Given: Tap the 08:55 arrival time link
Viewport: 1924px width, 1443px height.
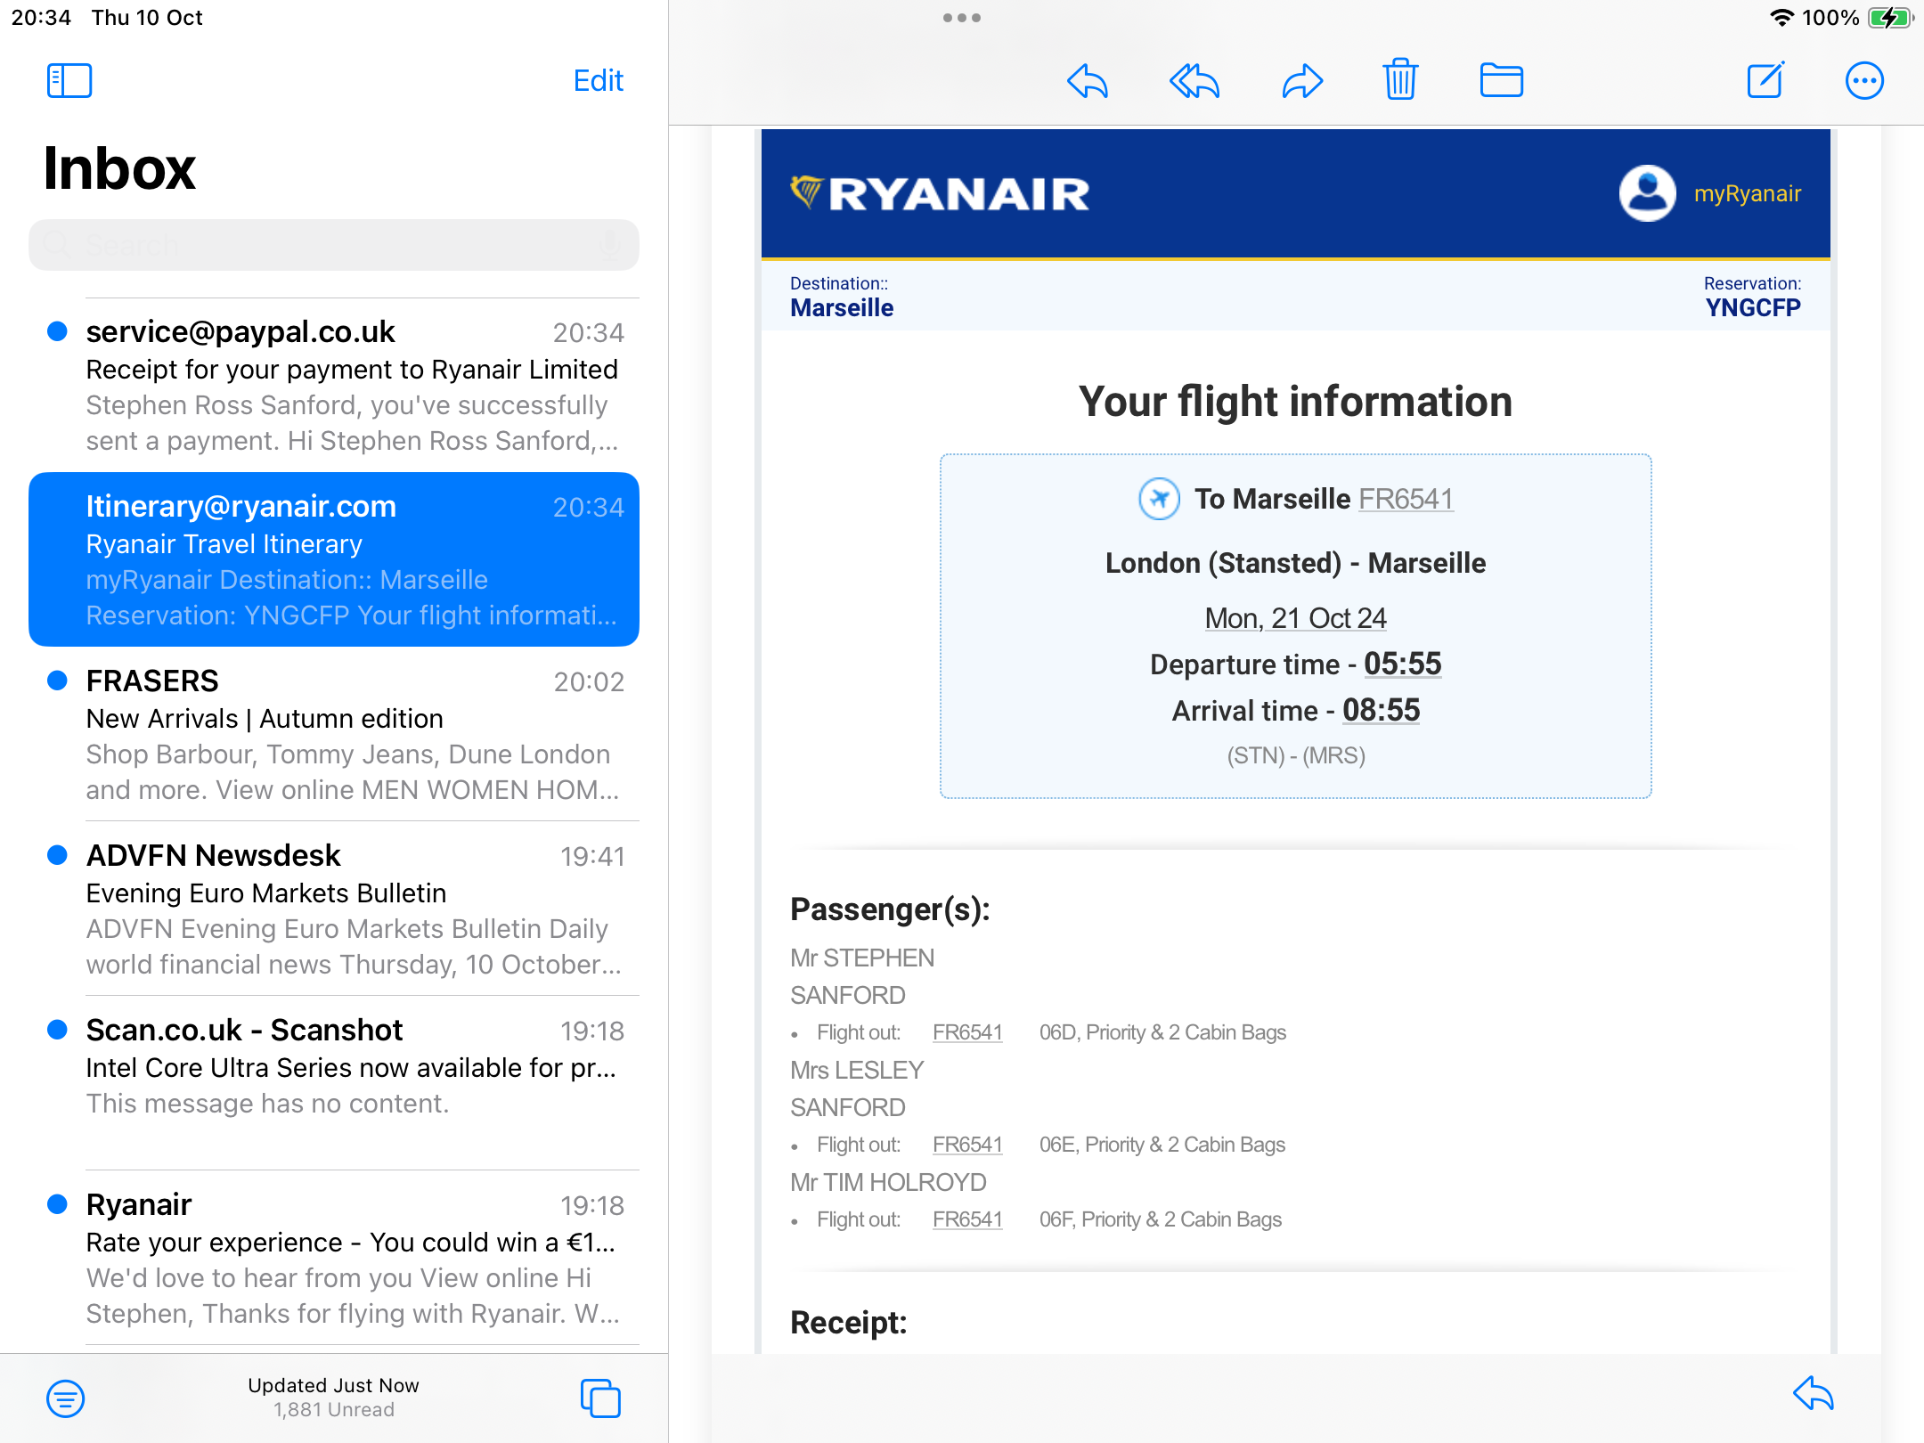Looking at the screenshot, I should tap(1381, 710).
